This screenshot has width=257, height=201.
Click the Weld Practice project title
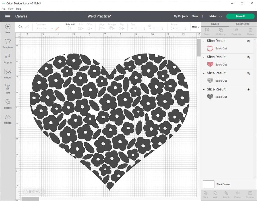click(x=99, y=16)
